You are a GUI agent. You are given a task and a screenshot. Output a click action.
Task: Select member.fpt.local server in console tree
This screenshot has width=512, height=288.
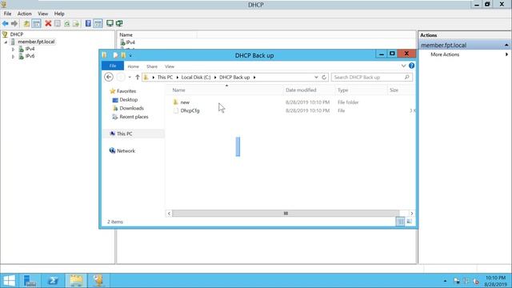pyautogui.click(x=36, y=42)
